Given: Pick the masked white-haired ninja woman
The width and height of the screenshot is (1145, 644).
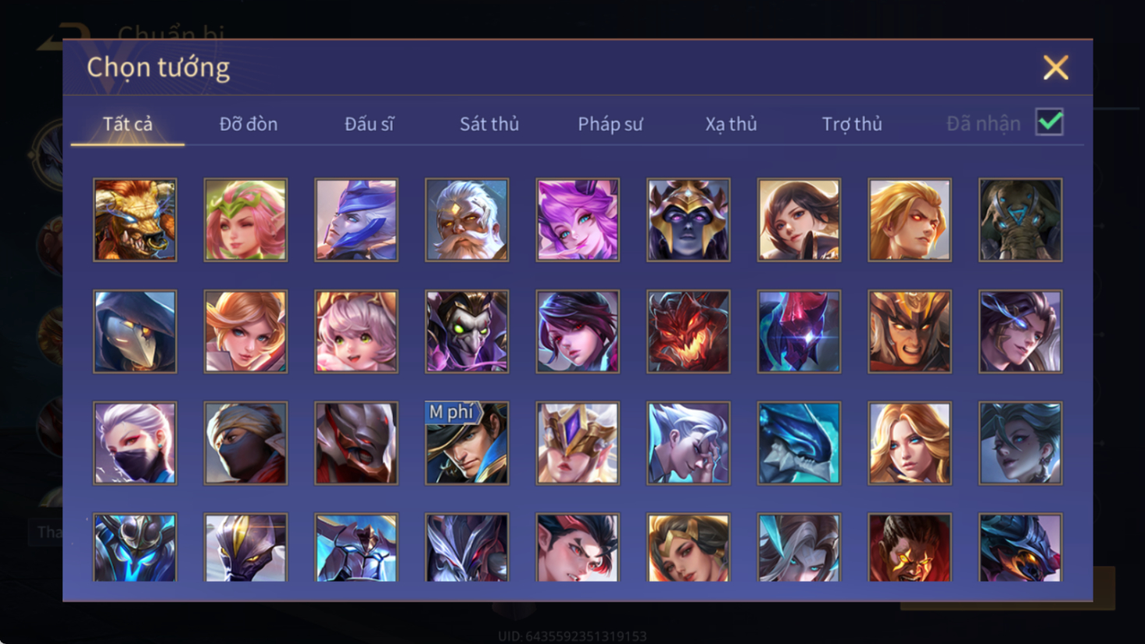Looking at the screenshot, I should pos(135,443).
